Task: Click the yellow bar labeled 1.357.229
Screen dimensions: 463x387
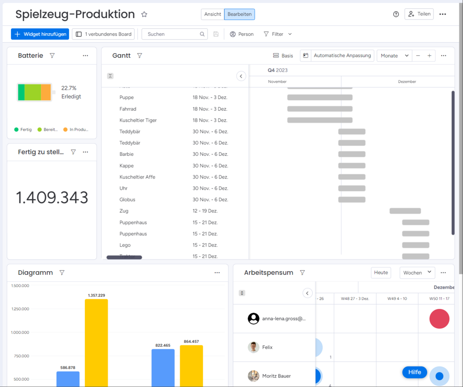Action: [x=96, y=343]
